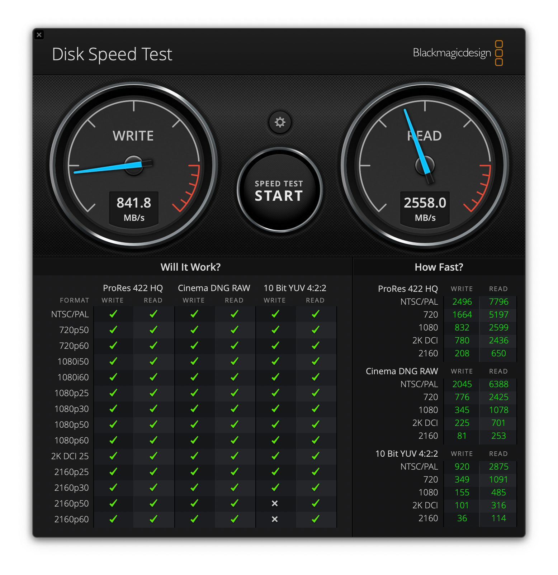Screen dimensions: 558x575
Task: Click the ProRes NTSC/PAL read value 7796
Action: pyautogui.click(x=498, y=302)
